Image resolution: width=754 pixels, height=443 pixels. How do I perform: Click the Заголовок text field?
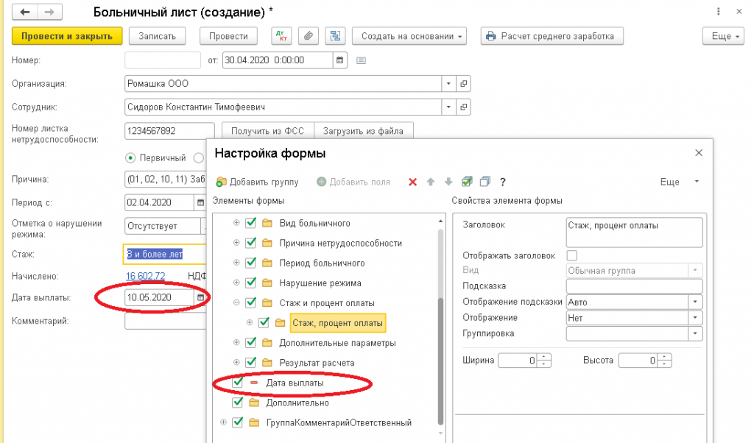(x=634, y=232)
